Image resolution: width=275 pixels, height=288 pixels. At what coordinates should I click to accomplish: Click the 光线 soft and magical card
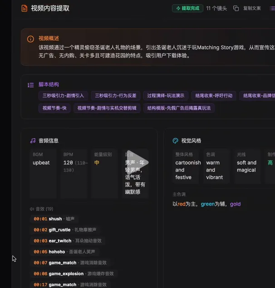pos(247,166)
